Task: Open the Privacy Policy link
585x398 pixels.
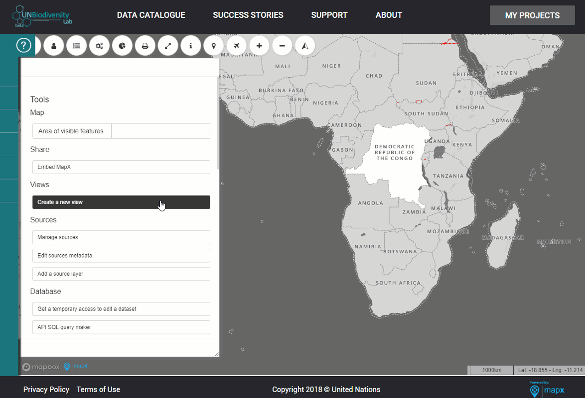Action: pos(46,390)
